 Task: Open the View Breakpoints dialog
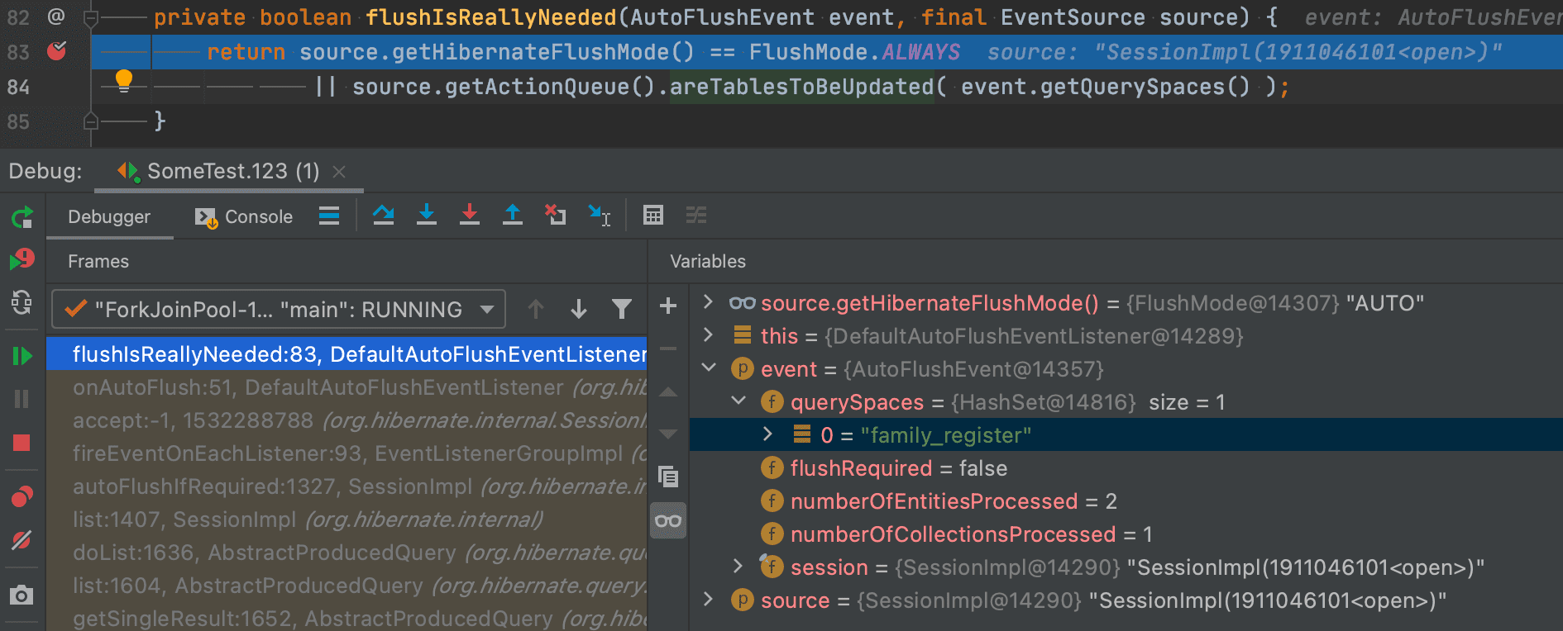(22, 496)
